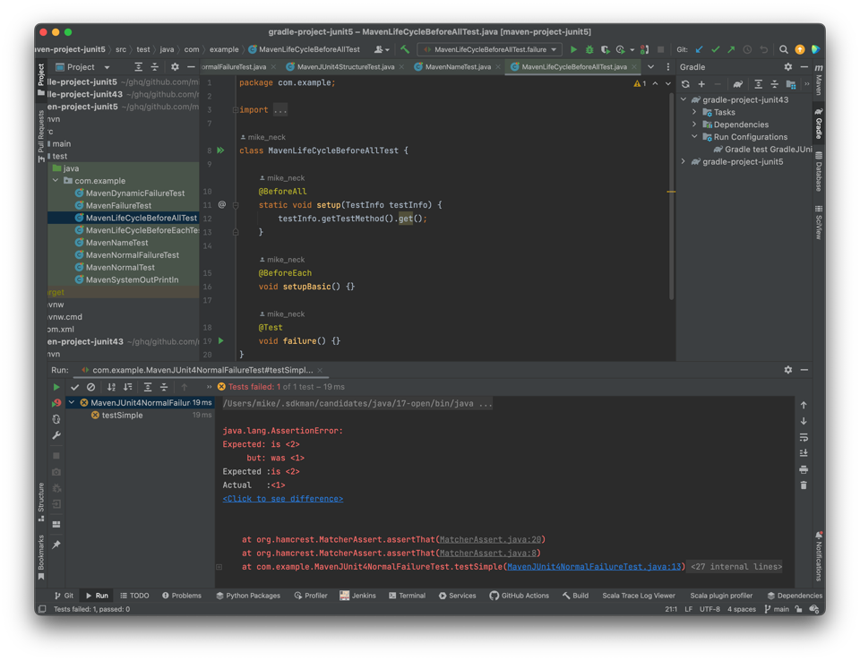Open the run configuration dropdown
The image size is (860, 661).
pyautogui.click(x=490, y=49)
